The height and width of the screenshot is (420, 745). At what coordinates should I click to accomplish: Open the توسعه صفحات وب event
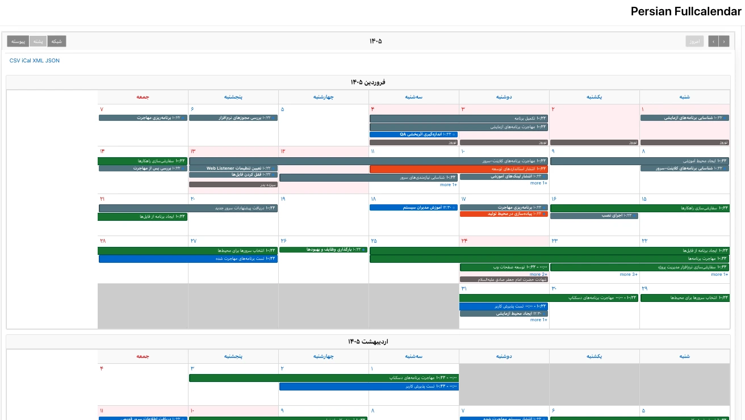504,267
